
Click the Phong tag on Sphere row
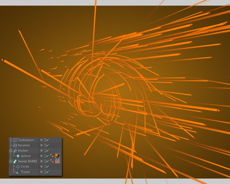(x=52, y=155)
